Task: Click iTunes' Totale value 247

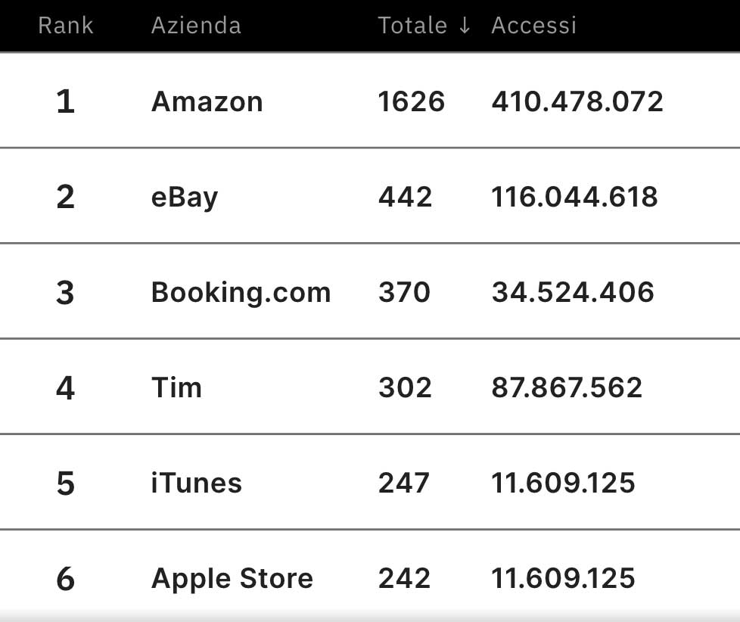Action: click(404, 482)
